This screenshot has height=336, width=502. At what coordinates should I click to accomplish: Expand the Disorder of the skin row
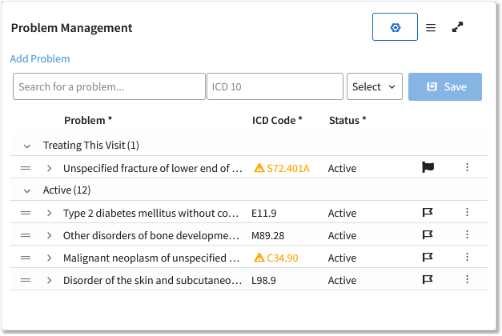[x=49, y=280]
